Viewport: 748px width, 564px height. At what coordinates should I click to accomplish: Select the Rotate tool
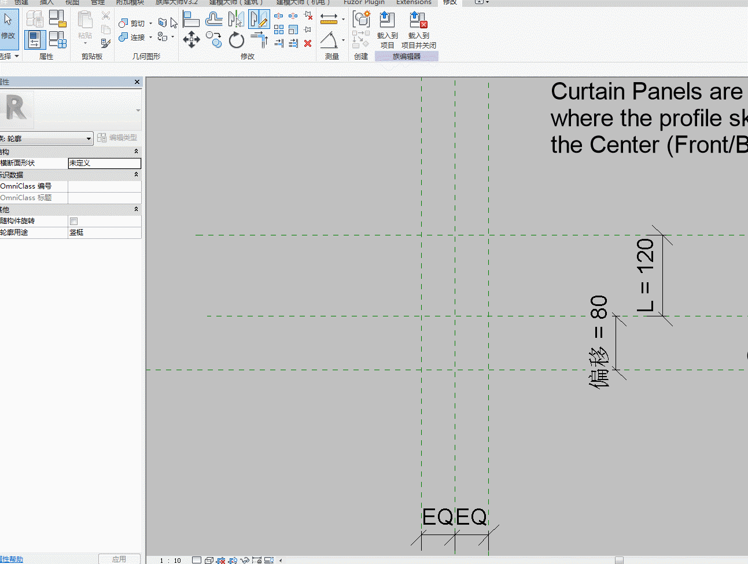click(x=236, y=40)
